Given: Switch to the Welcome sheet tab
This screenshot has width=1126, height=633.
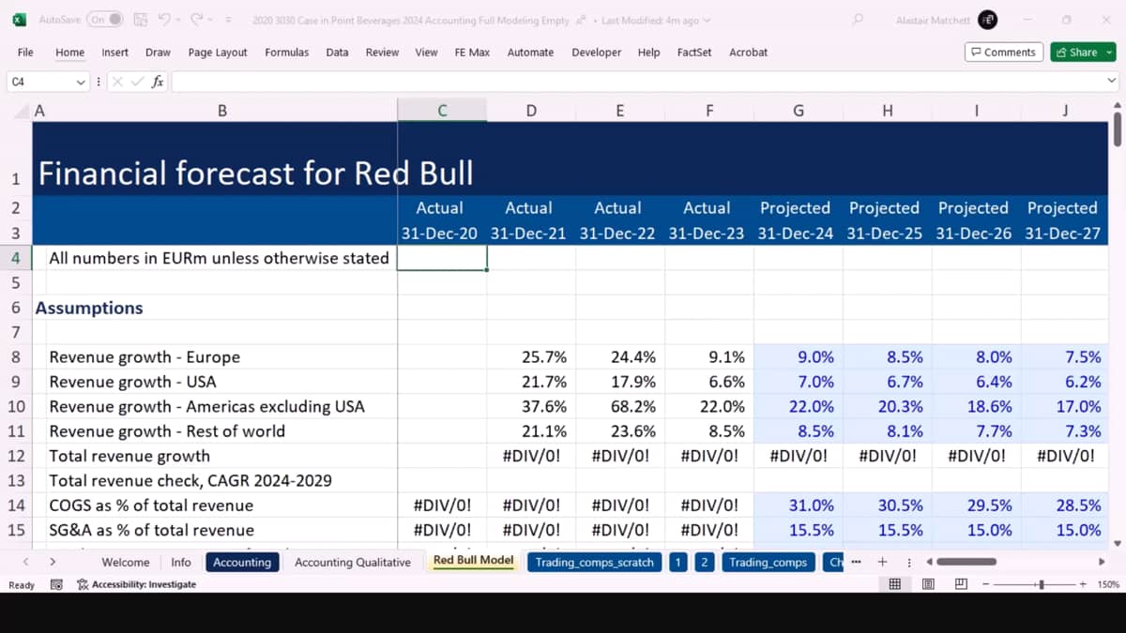Looking at the screenshot, I should [125, 562].
